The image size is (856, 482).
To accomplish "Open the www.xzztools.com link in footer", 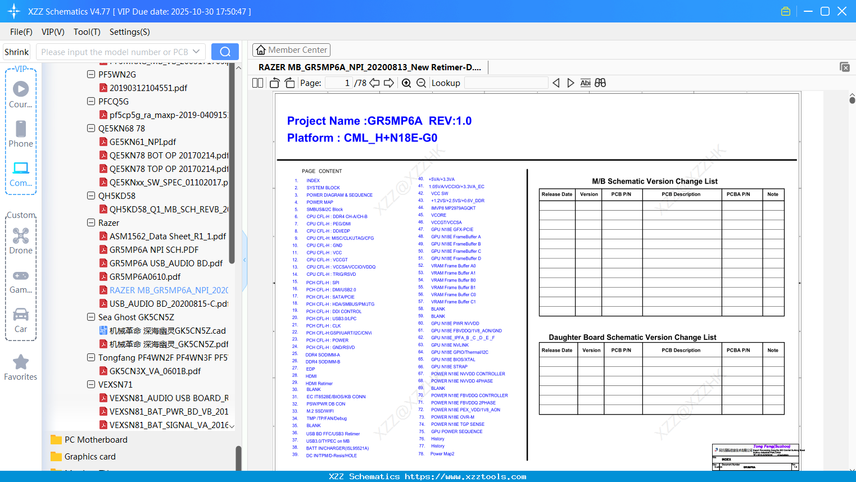I will click(x=465, y=476).
